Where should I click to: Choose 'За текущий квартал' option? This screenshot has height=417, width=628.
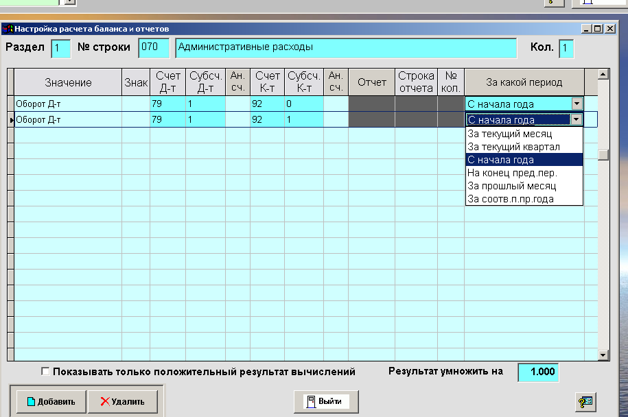(513, 147)
